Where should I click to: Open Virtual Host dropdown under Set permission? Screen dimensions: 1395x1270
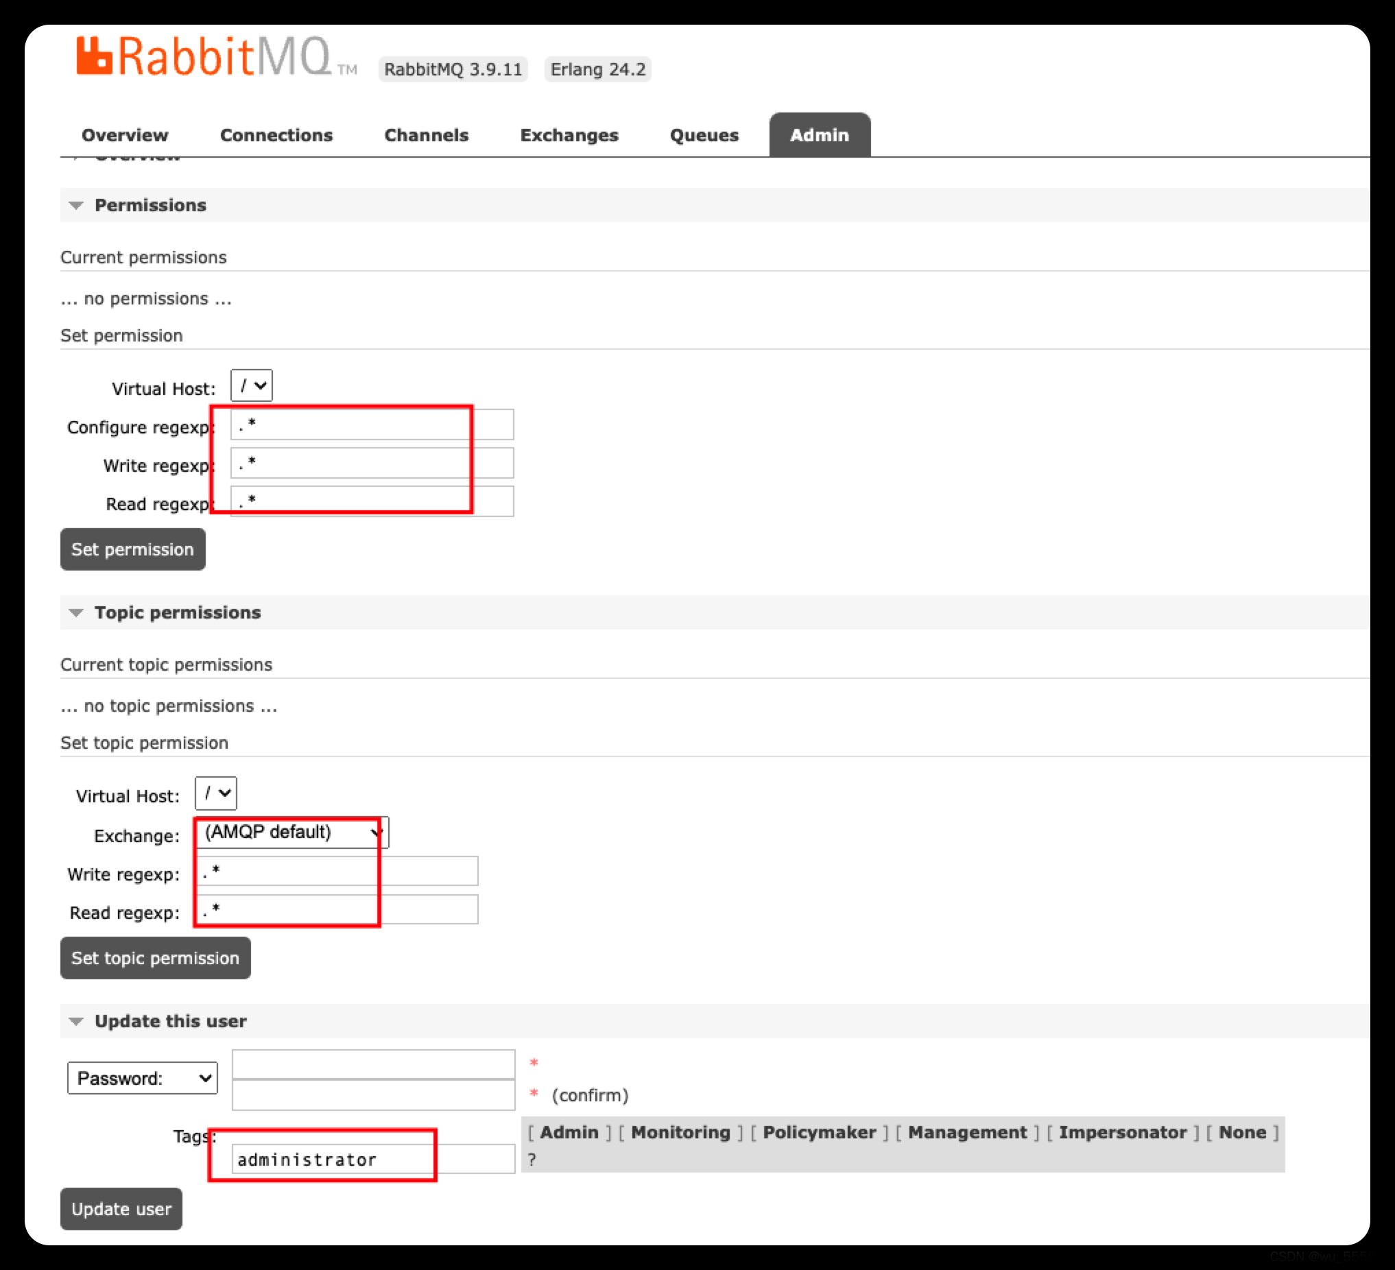pos(251,386)
